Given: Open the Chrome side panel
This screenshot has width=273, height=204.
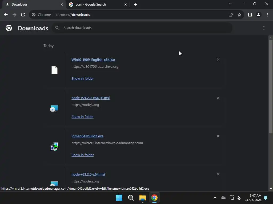Looking at the screenshot, I should click(x=250, y=15).
